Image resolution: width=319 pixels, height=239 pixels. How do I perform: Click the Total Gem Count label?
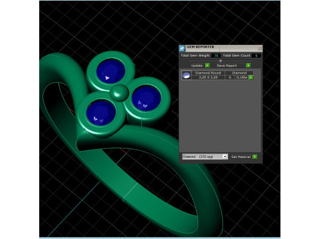pyautogui.click(x=237, y=56)
